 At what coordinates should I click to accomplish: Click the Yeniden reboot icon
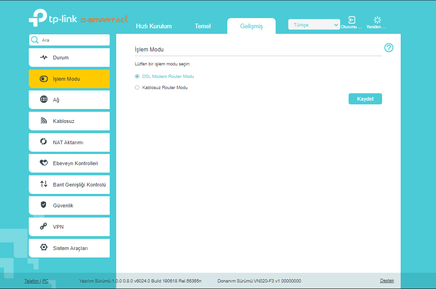click(x=377, y=19)
